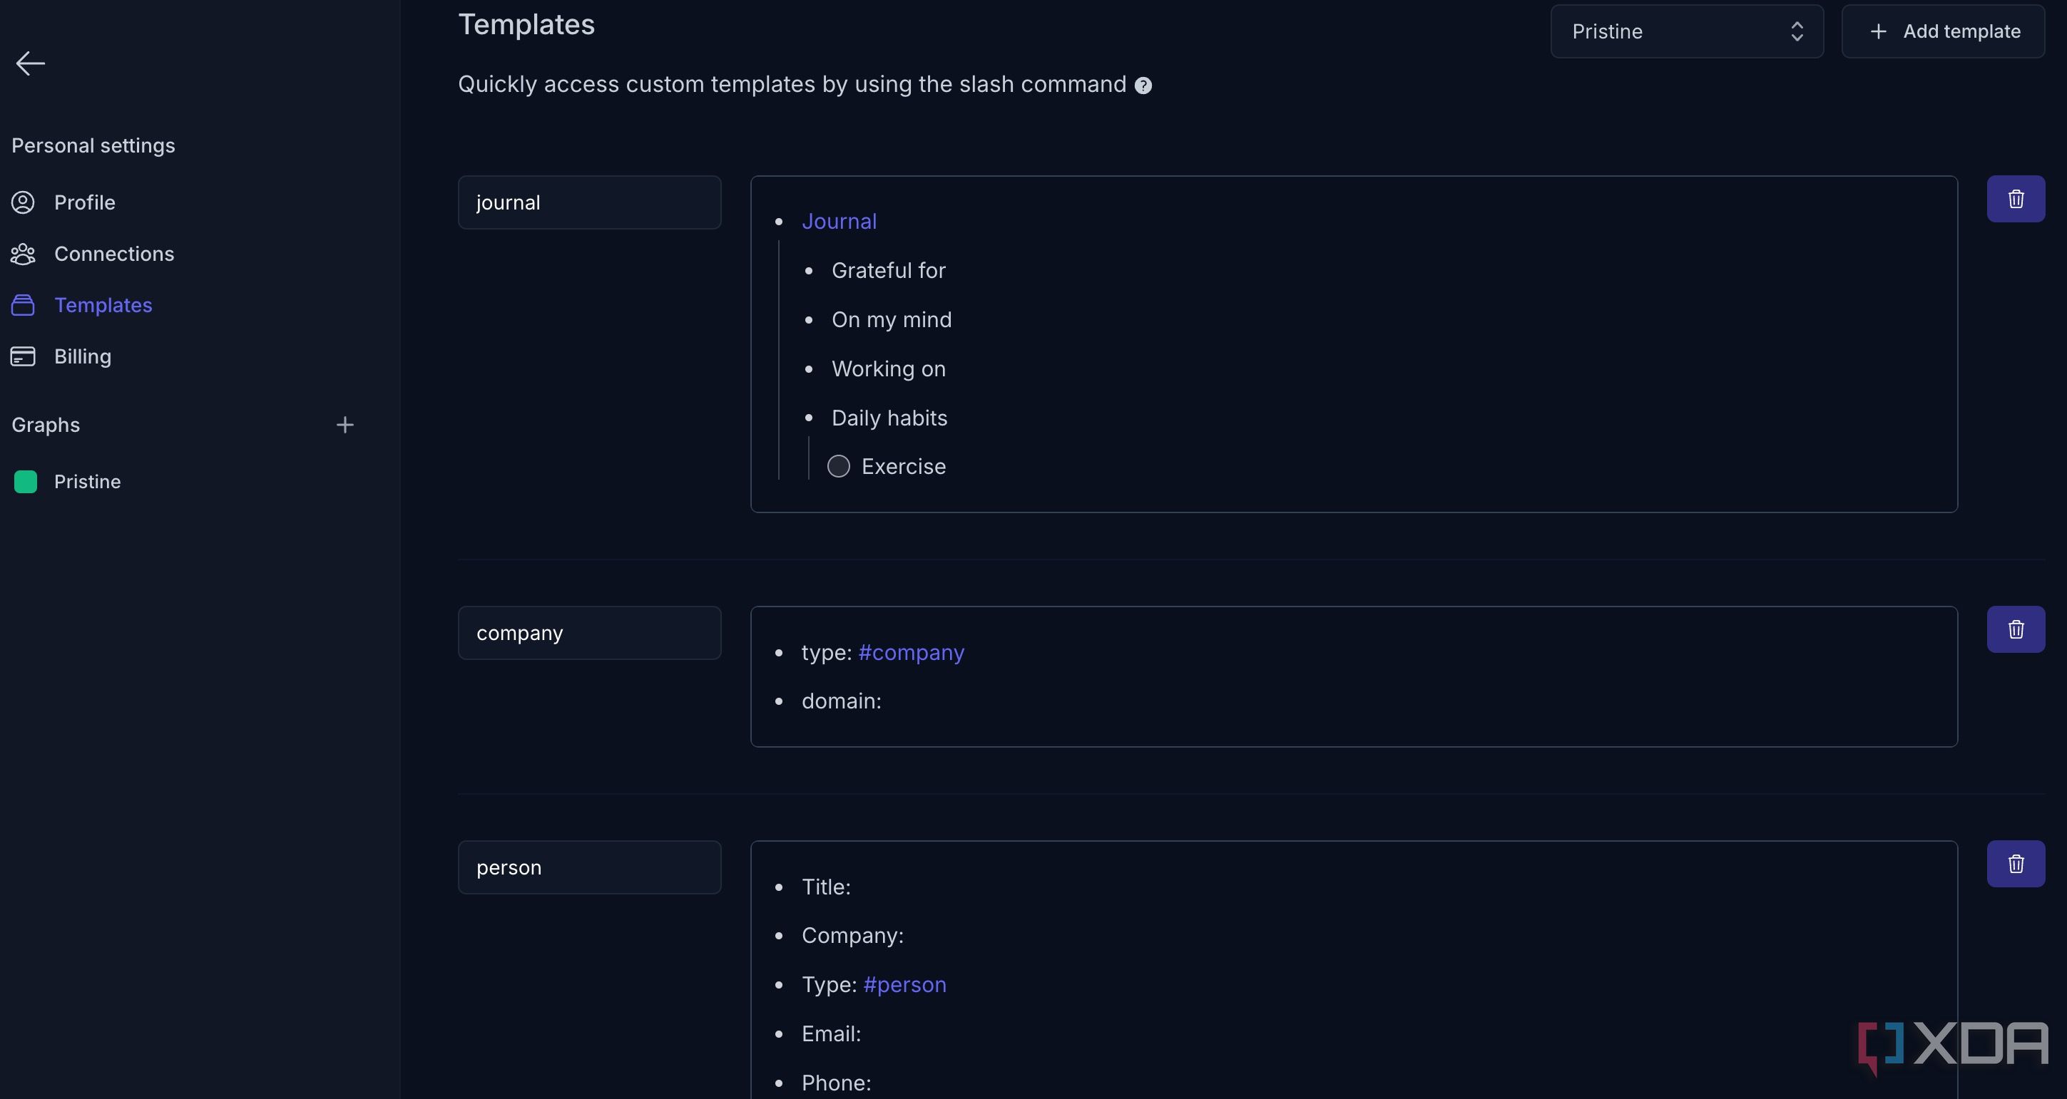Click the Phone: line in person template

click(836, 1083)
